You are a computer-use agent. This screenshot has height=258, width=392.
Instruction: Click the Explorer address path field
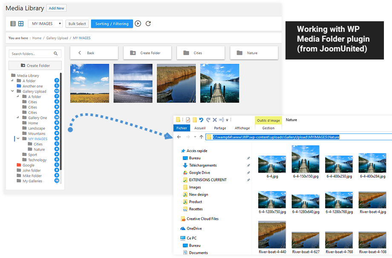(299, 137)
